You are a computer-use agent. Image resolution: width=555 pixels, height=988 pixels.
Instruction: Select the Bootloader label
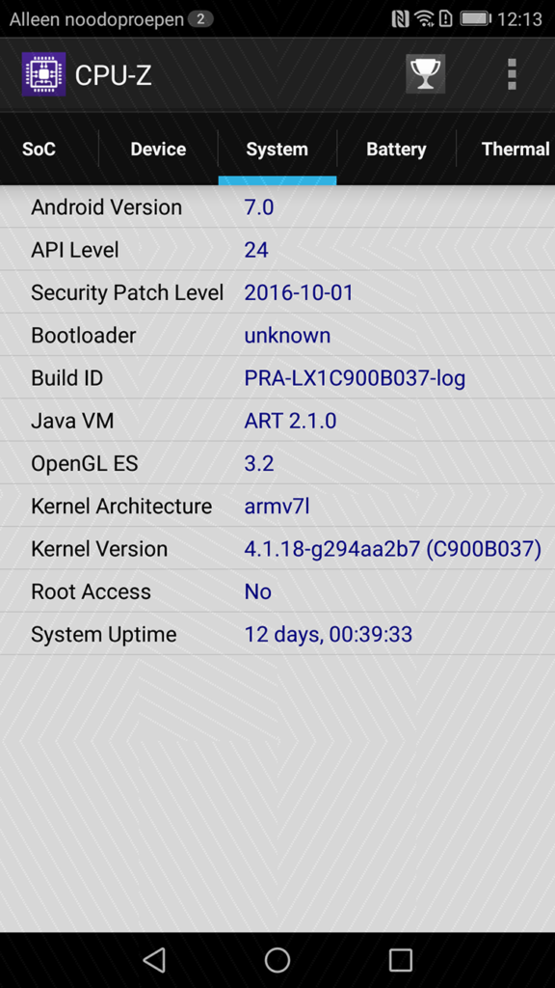(84, 335)
